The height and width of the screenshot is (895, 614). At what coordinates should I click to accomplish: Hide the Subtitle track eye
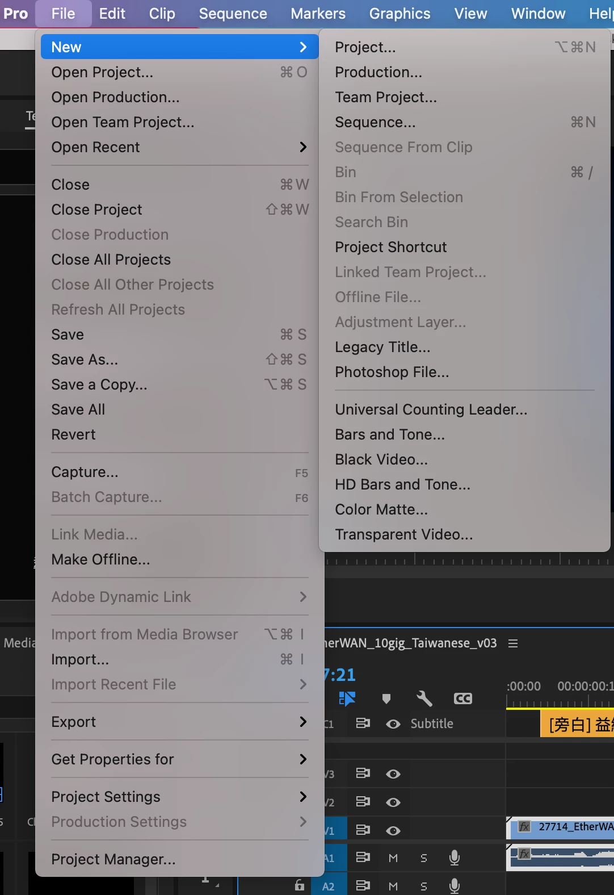click(393, 724)
